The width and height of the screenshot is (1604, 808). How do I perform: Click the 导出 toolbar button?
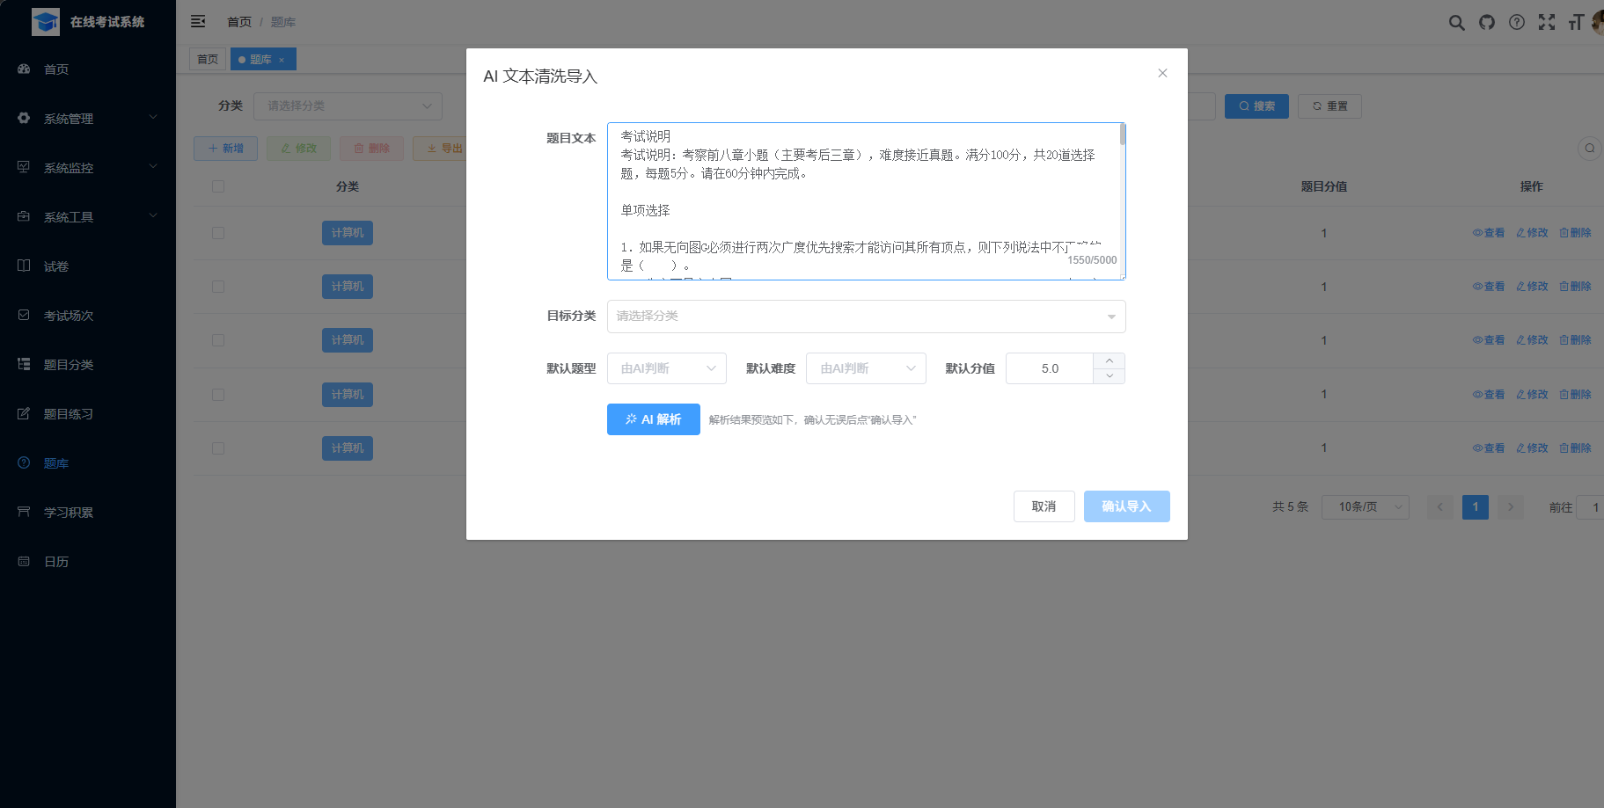(x=440, y=149)
